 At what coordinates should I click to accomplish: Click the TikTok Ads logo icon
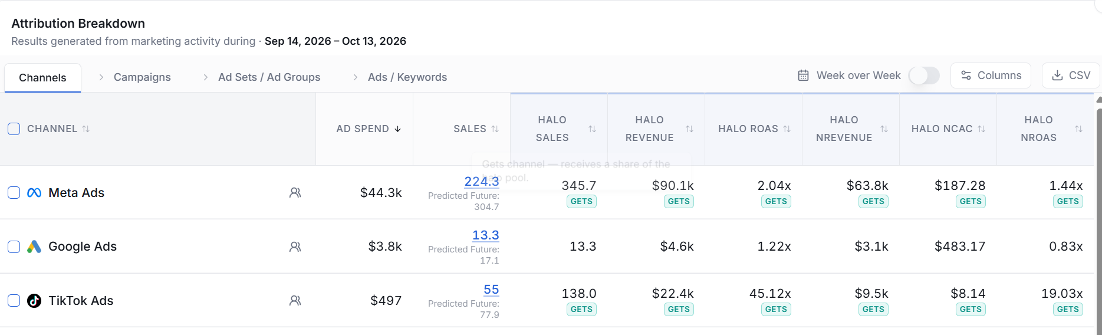[34, 301]
